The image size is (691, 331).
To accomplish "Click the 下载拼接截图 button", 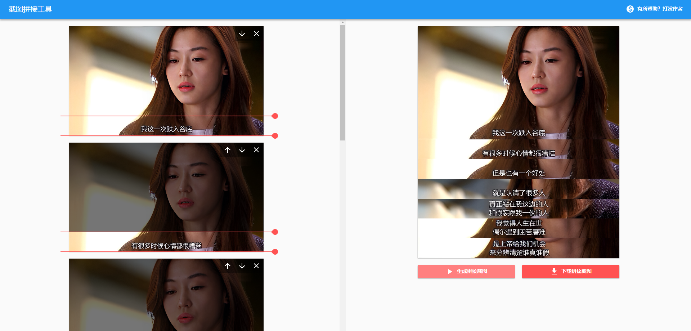I will tap(571, 272).
